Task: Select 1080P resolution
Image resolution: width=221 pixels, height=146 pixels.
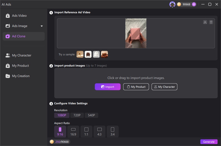Action: [62, 115]
